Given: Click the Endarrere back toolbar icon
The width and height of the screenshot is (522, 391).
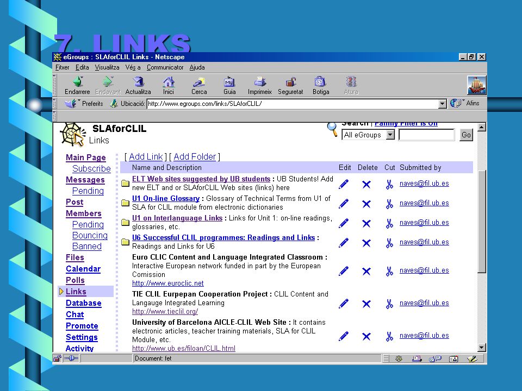Looking at the screenshot, I should [x=77, y=85].
